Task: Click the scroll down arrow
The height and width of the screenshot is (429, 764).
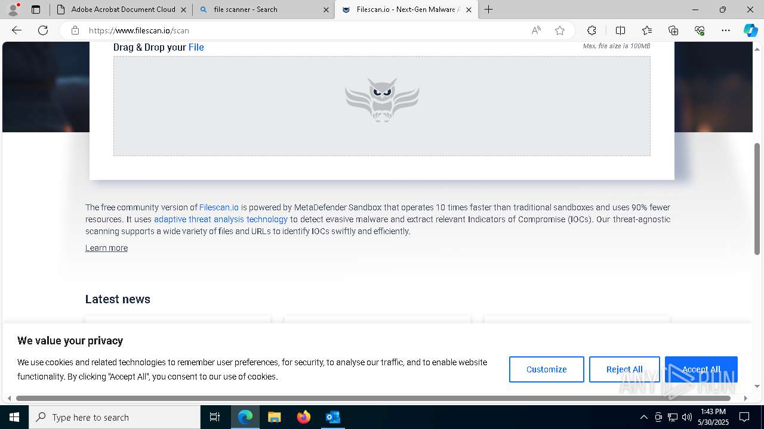Action: pos(757,386)
